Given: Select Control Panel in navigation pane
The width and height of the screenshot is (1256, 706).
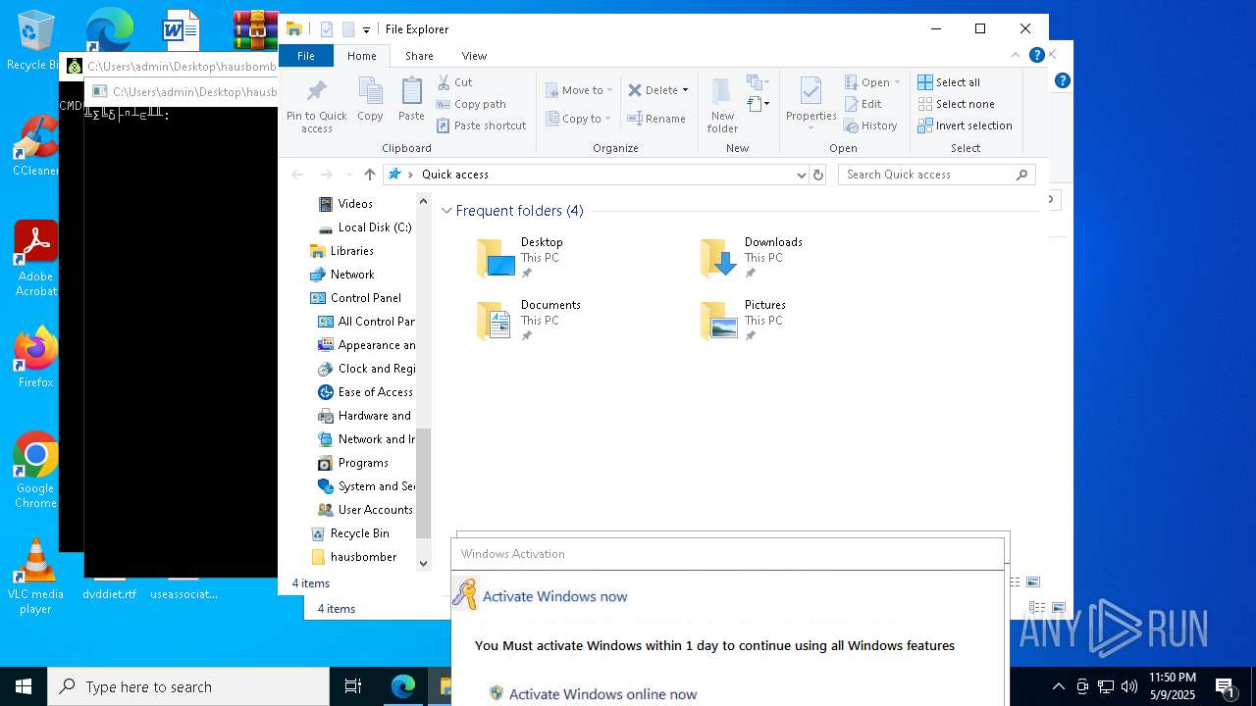Looking at the screenshot, I should [x=365, y=298].
